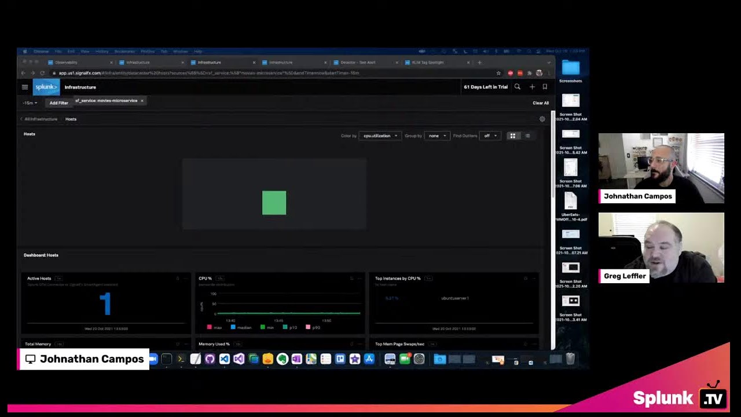The image size is (741, 417).
Task: Bookmark page with the star icon
Action: click(x=498, y=73)
